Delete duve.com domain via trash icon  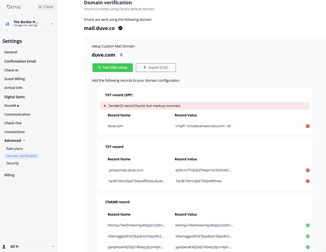[121, 55]
